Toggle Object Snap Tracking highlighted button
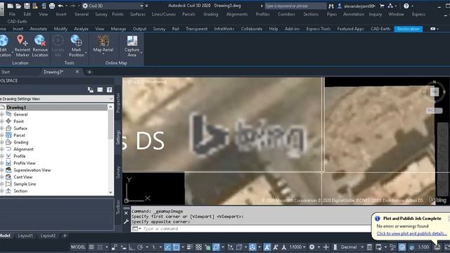The width and height of the screenshot is (450, 253). pyautogui.click(x=167, y=247)
